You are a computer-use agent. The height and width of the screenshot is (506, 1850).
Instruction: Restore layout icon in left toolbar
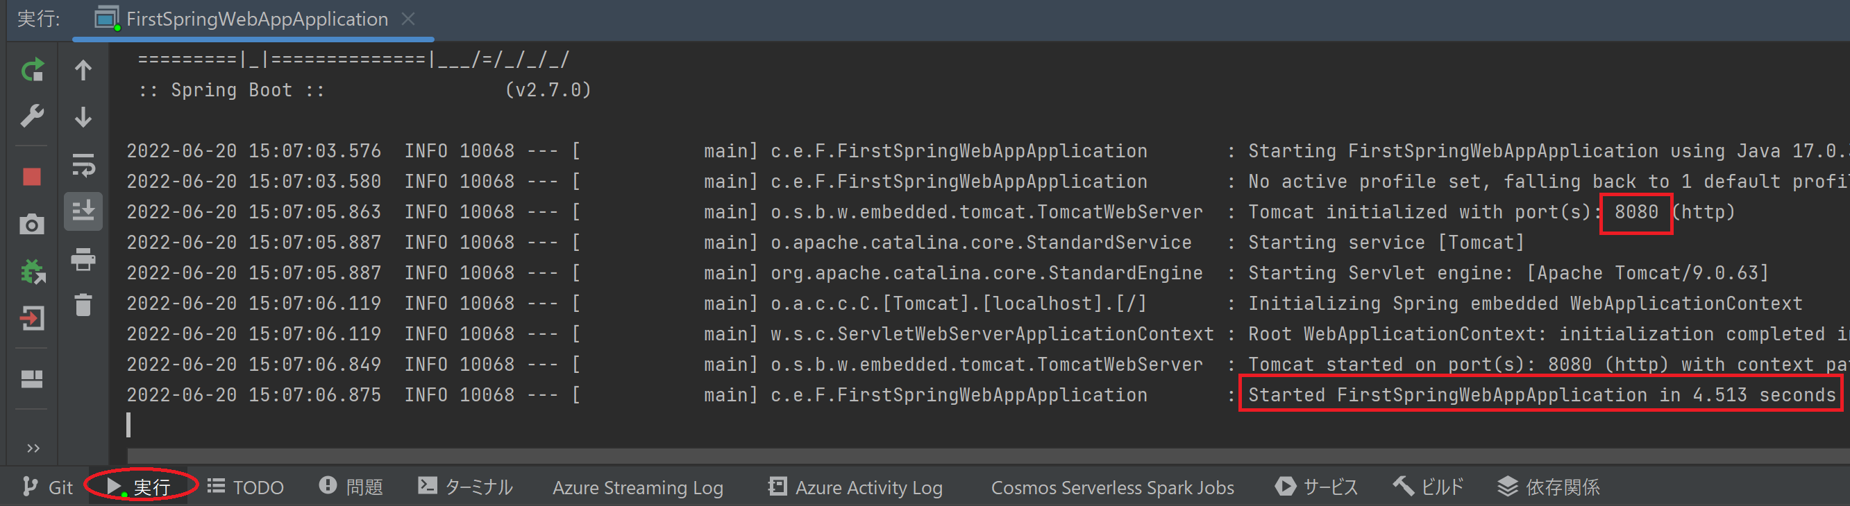pos(32,378)
